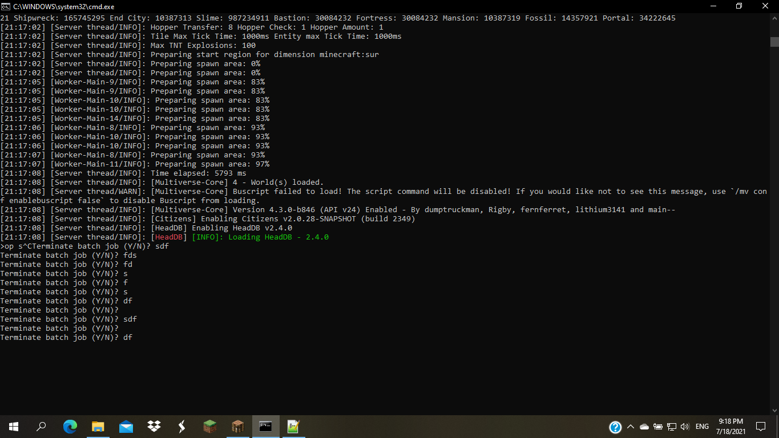
Task: Open the Windows Start menu
Action: (14, 426)
